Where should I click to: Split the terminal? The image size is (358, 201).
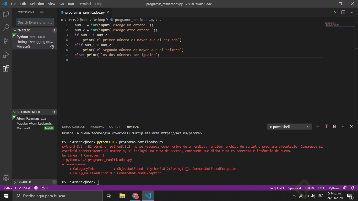[326, 126]
